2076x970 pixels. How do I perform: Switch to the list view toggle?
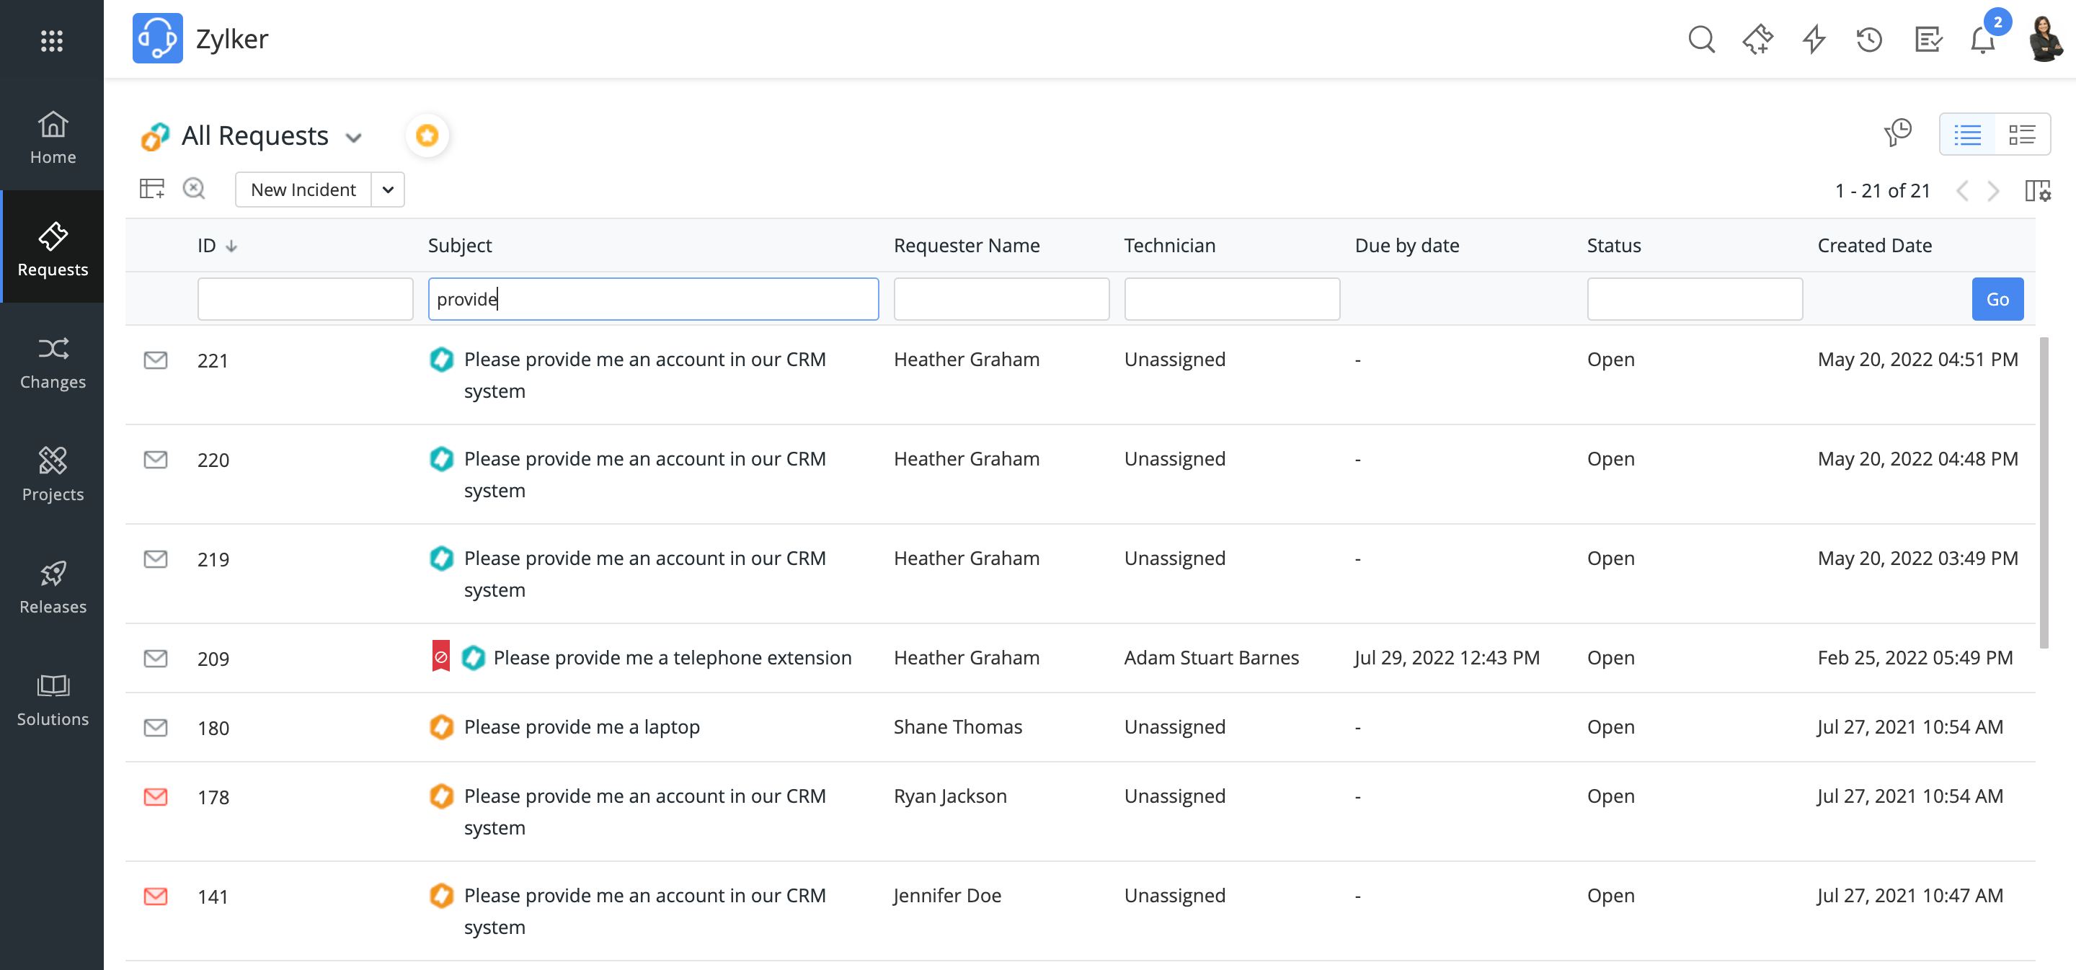(1967, 134)
